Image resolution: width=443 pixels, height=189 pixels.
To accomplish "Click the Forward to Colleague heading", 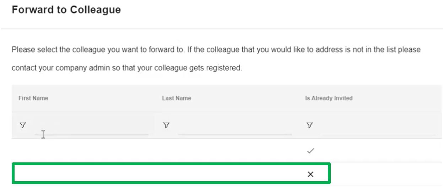I will click(x=66, y=10).
